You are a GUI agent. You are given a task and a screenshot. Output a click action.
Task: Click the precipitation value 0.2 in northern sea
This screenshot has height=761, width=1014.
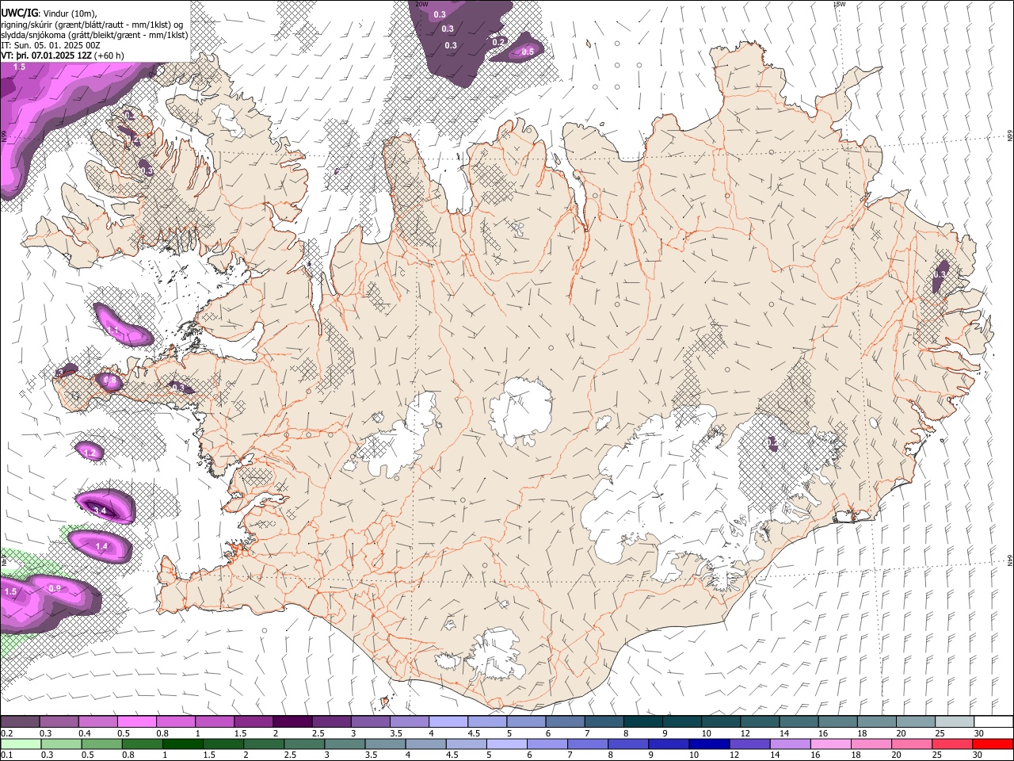498,42
